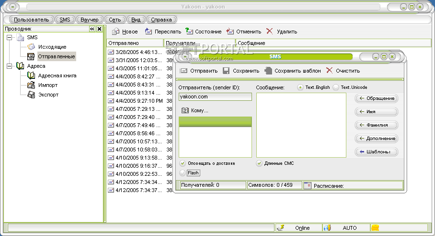Select the 3/31/2005 12:03:5... row
This screenshot has width=435, height=236.
point(140,60)
